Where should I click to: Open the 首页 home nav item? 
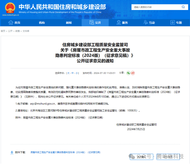coord(14,23)
